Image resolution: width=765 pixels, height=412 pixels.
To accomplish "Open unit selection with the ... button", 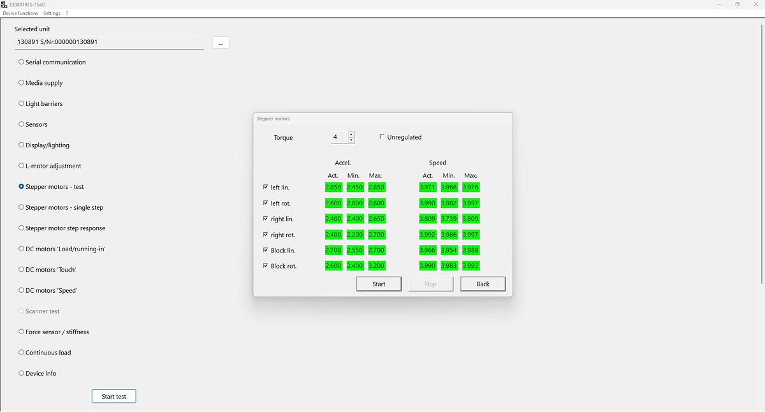I will coord(221,43).
